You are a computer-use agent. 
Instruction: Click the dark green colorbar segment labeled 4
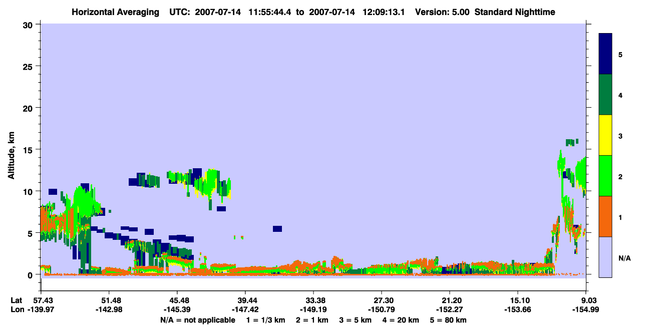605,95
